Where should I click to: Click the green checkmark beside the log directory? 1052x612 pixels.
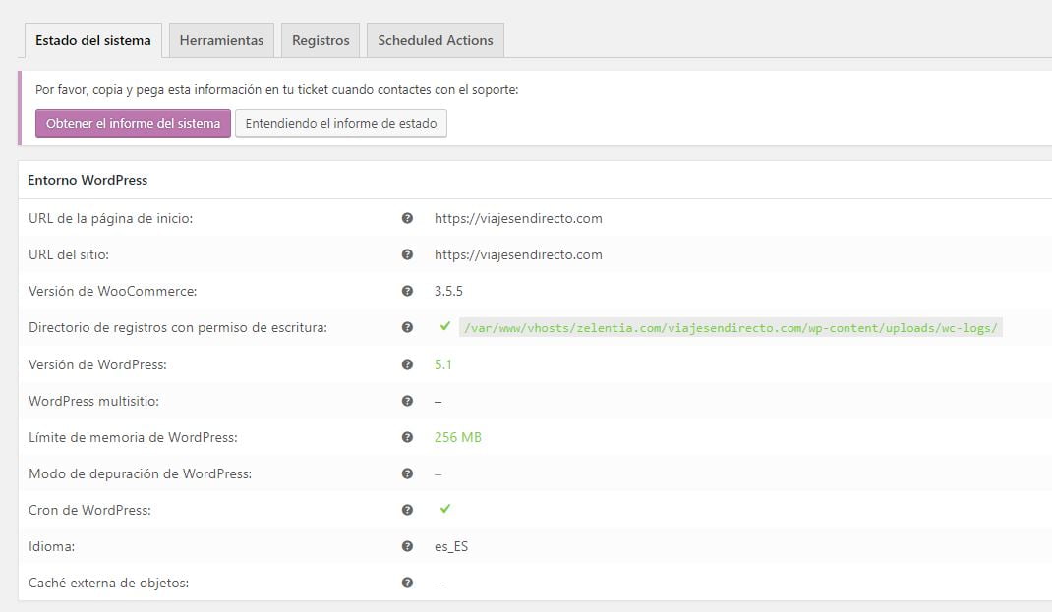coord(445,327)
